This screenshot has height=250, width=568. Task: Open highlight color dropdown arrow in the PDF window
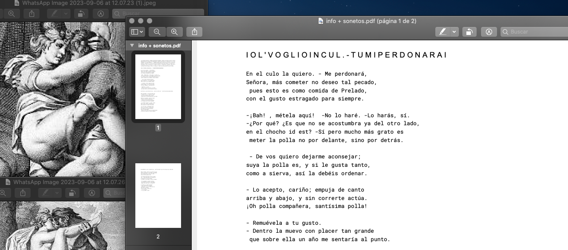[x=454, y=32]
